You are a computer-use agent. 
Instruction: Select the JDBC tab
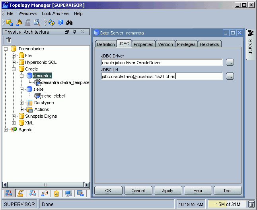tap(124, 44)
